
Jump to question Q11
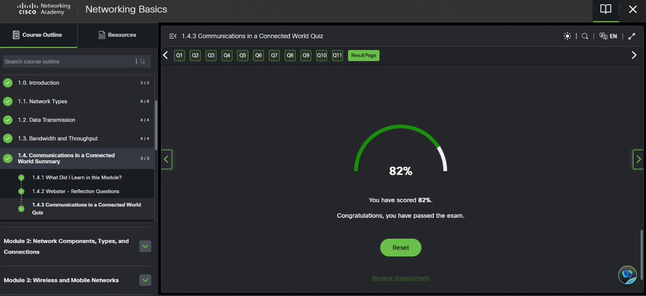[x=338, y=55]
